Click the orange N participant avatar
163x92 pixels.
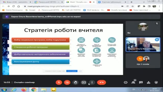[x=140, y=59]
